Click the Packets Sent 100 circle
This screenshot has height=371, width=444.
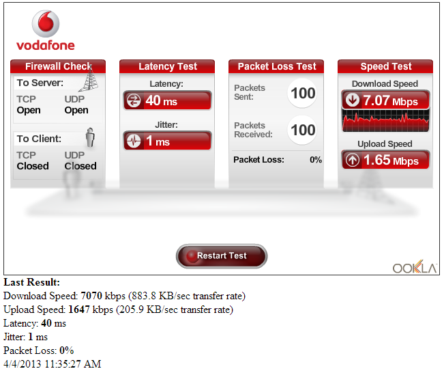coord(302,93)
